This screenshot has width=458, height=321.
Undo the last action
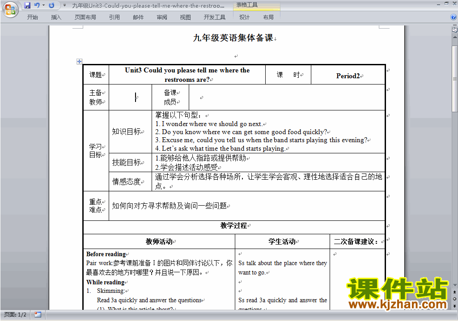coord(37,5)
